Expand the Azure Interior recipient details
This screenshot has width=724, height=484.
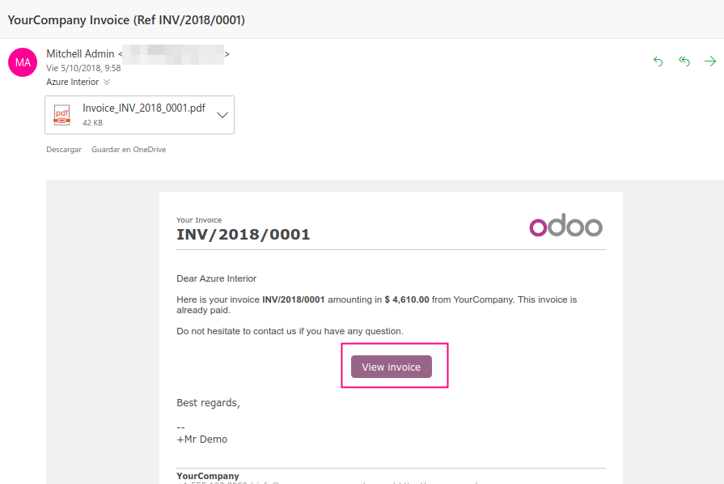108,82
